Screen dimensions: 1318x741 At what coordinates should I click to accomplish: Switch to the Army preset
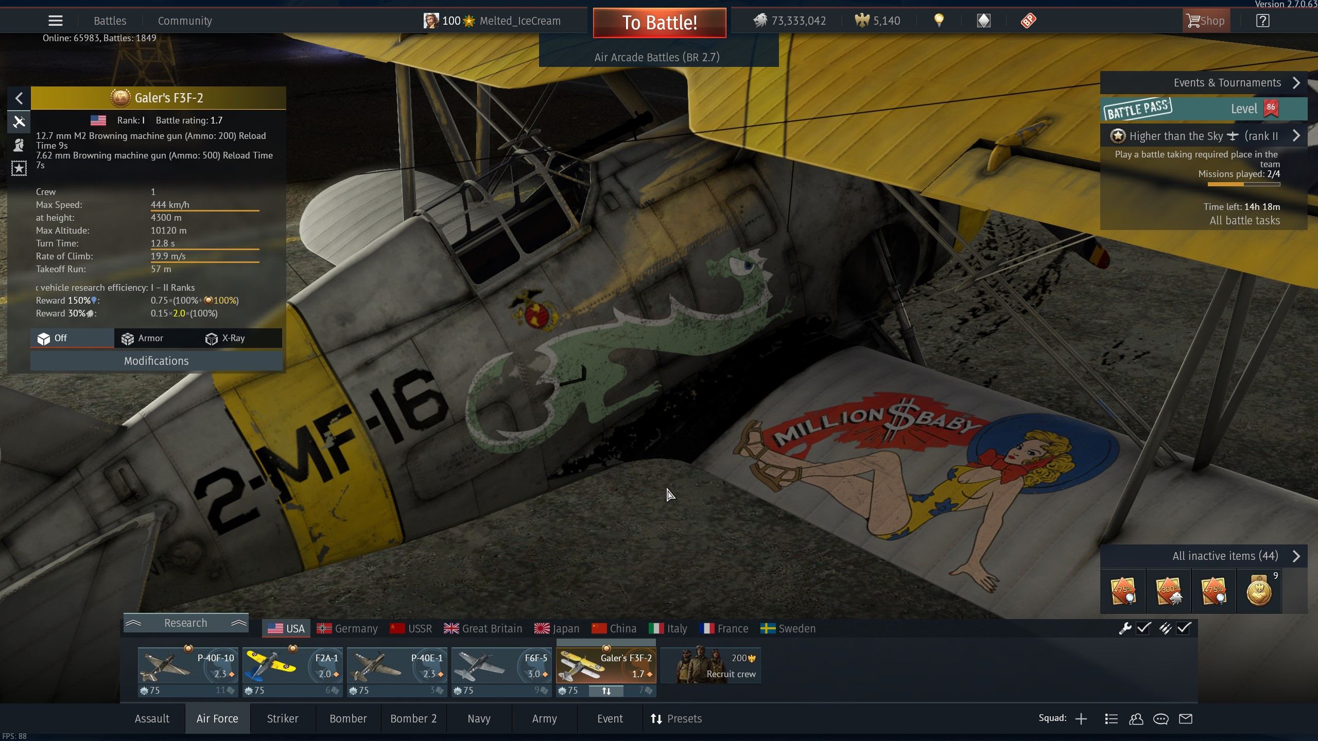[x=544, y=719]
